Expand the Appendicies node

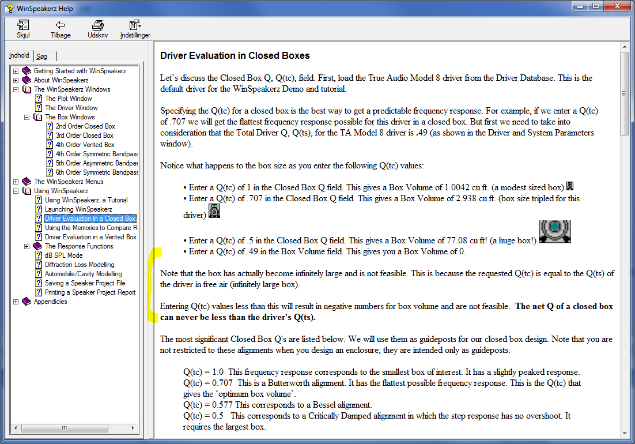coord(16,302)
